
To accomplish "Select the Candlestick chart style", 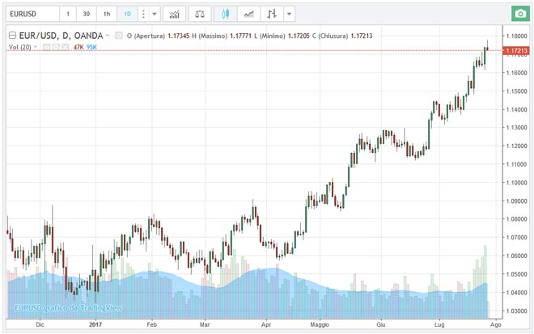I will click(x=227, y=15).
